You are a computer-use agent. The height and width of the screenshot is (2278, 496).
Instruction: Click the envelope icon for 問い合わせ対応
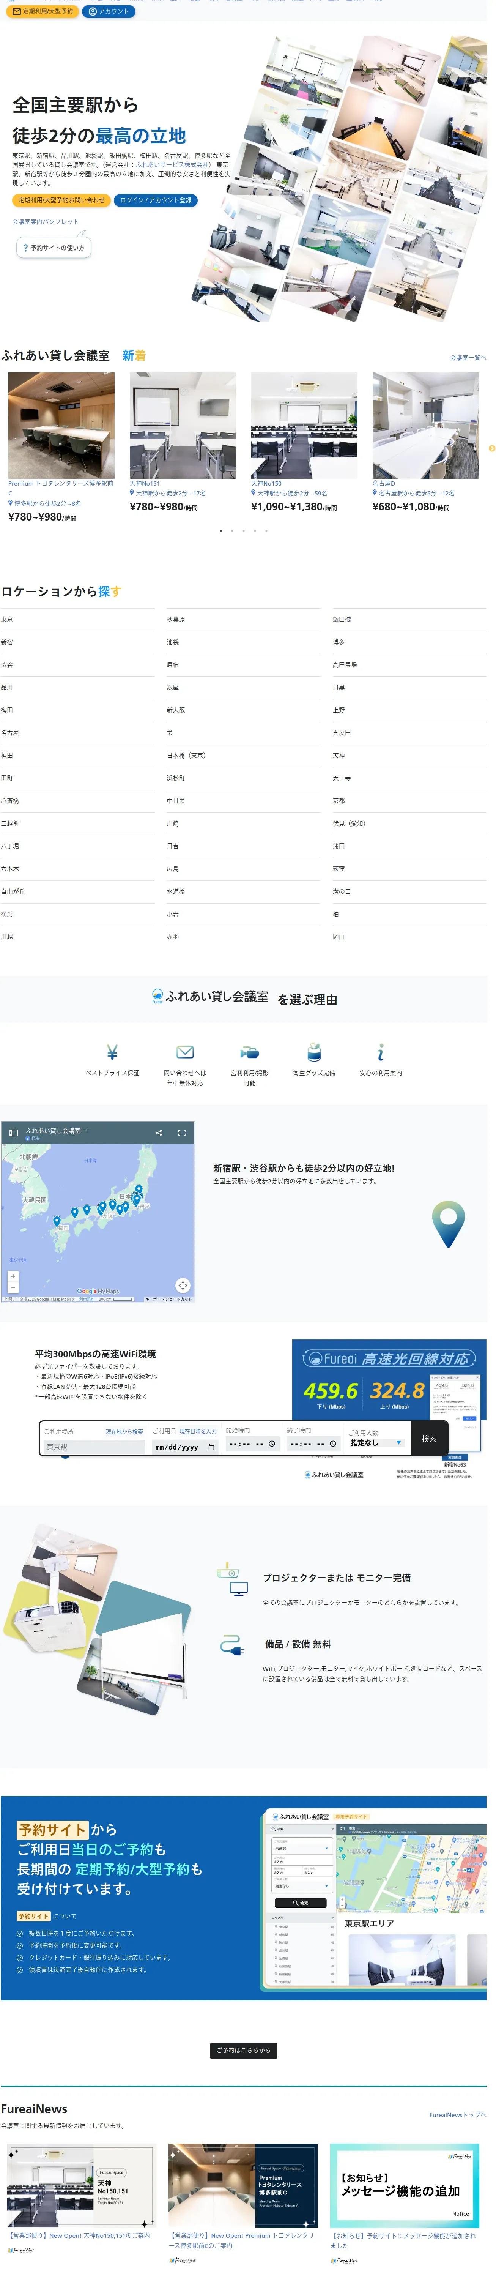185,1052
